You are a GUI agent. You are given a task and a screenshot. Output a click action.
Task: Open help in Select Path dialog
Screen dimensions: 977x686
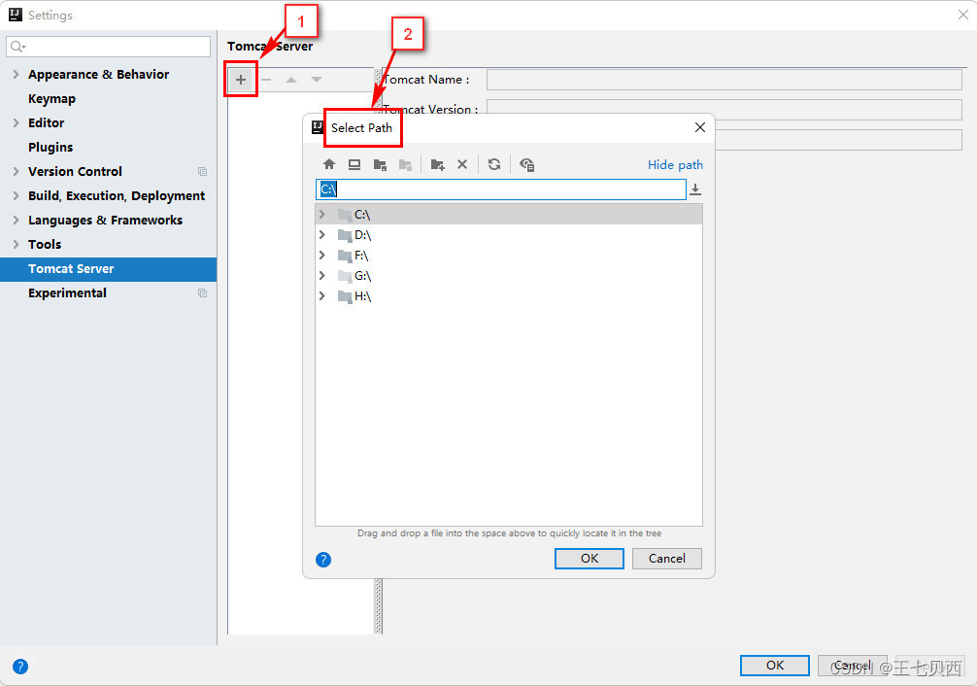[323, 560]
